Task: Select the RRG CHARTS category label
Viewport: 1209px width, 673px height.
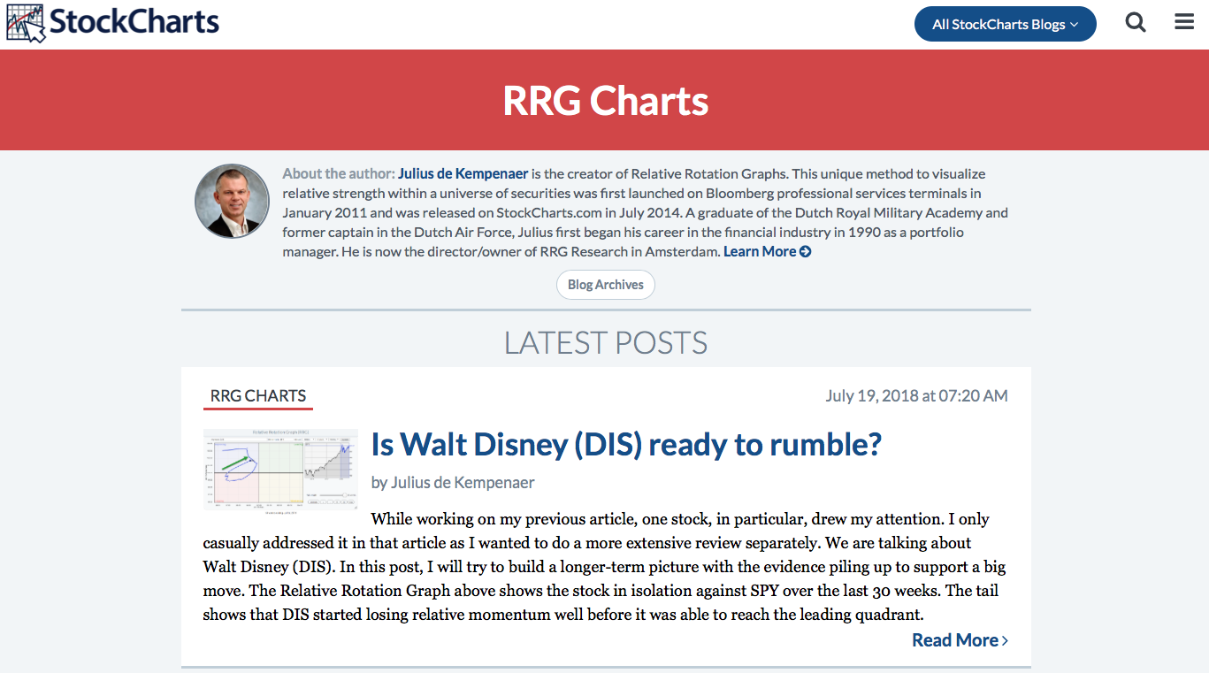Action: coord(258,396)
